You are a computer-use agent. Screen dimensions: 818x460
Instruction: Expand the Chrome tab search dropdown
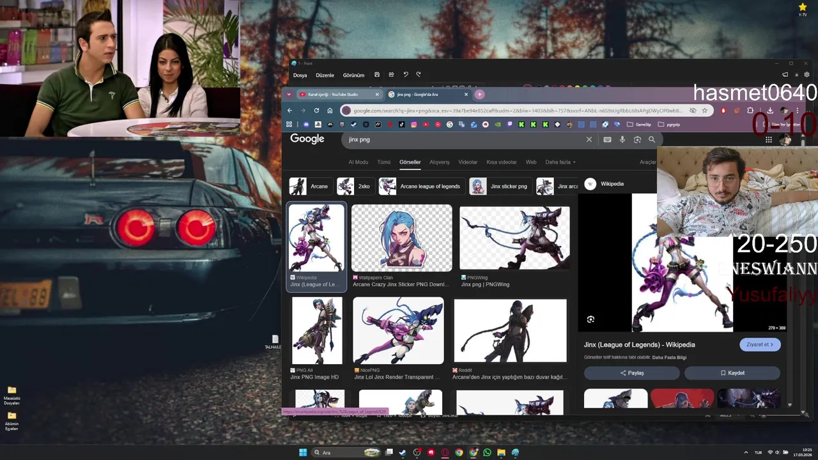(x=289, y=95)
